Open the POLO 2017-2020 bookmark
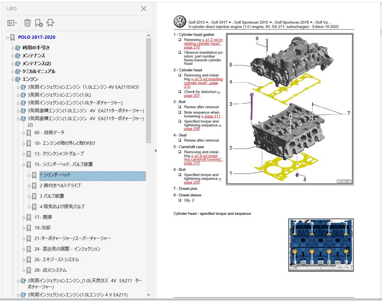 pyautogui.click(x=37, y=37)
